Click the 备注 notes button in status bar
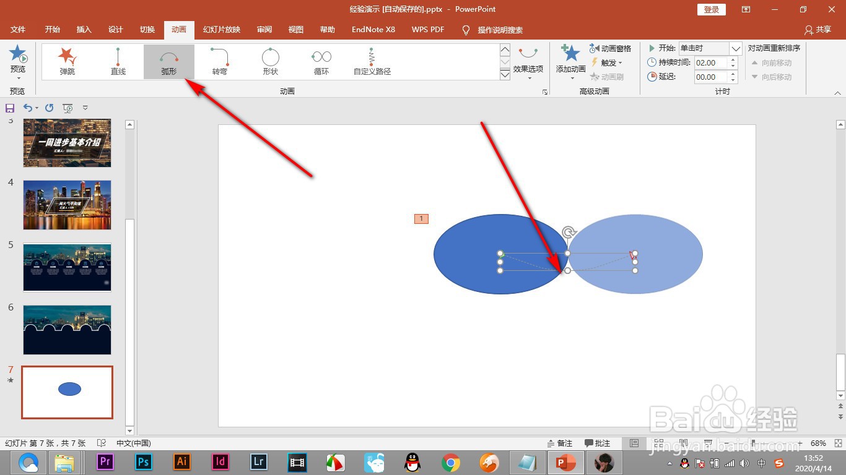 coord(560,443)
